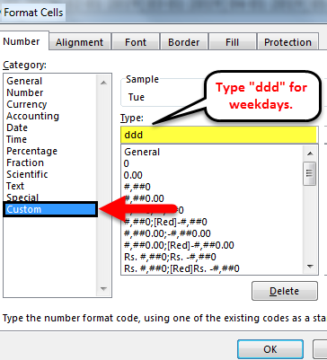This screenshot has width=327, height=360.
Task: Click the Type field containing ddd
Action: [x=219, y=135]
